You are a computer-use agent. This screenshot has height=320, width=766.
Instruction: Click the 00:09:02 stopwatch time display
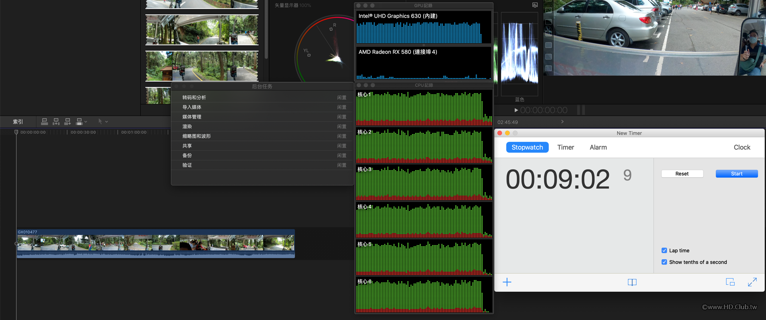click(x=557, y=179)
